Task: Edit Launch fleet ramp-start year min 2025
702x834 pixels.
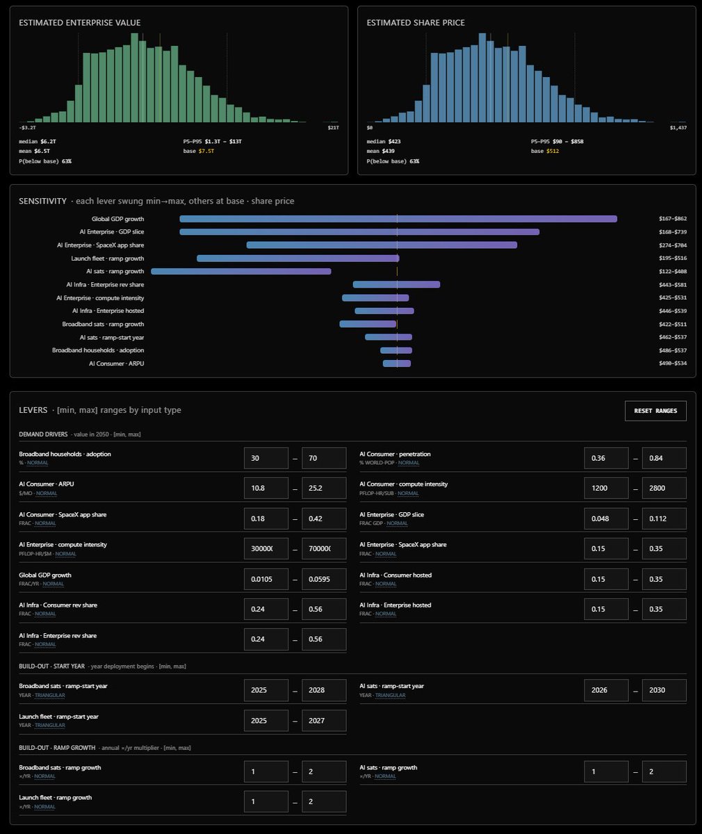Action: tap(266, 721)
